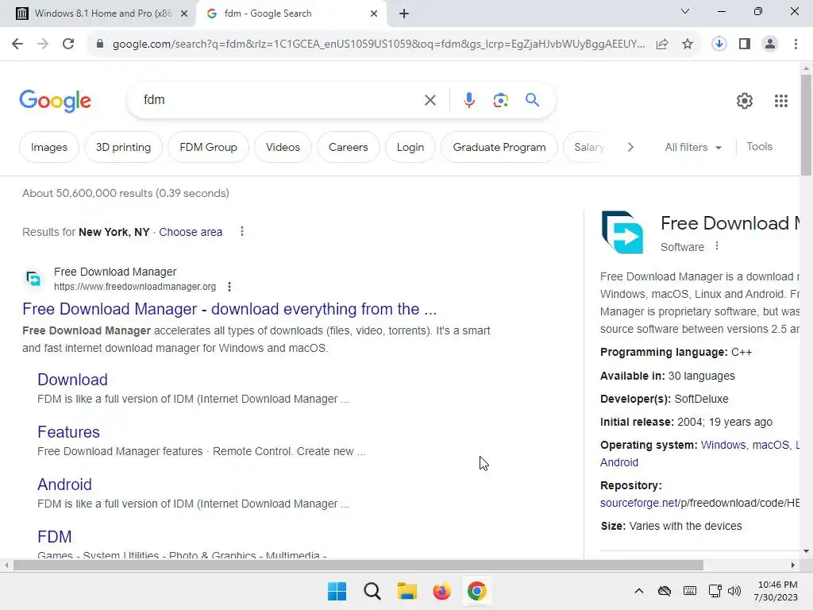Image resolution: width=813 pixels, height=610 pixels.
Task: Open the Android sitelink
Action: point(64,485)
